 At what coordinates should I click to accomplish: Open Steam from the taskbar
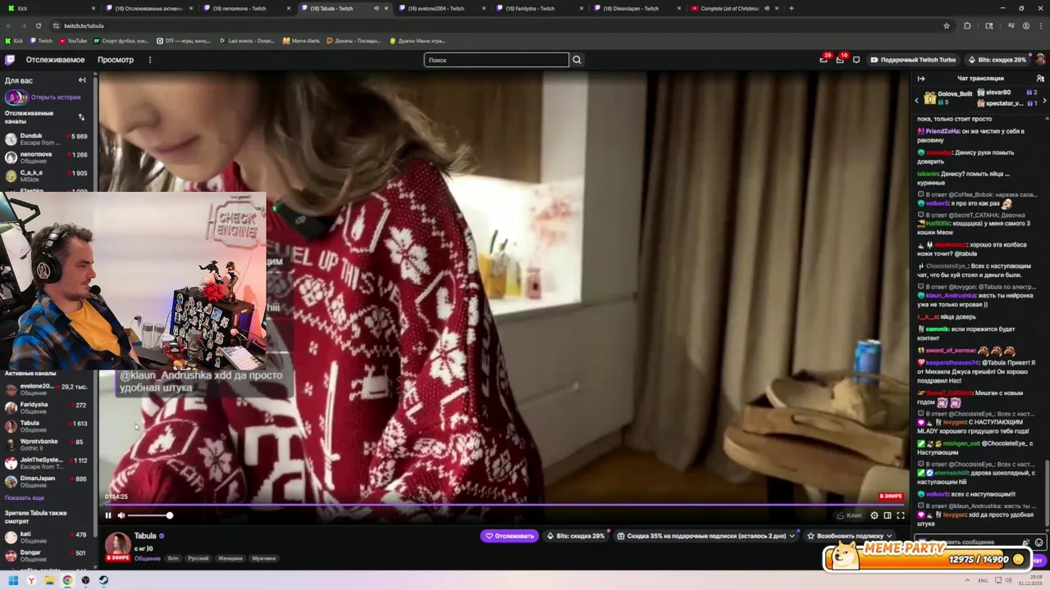tap(103, 580)
